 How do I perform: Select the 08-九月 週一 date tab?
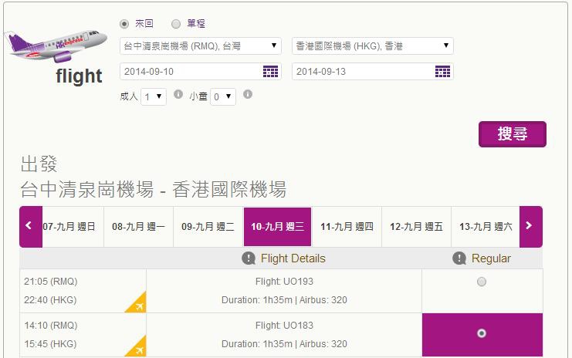click(139, 227)
